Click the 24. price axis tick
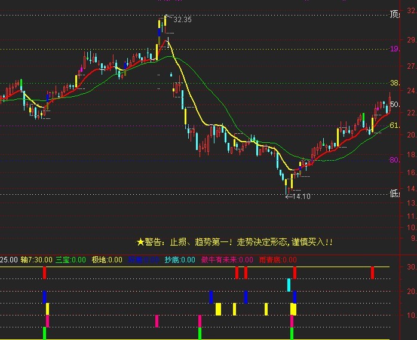The image size is (417, 340). tap(412, 91)
